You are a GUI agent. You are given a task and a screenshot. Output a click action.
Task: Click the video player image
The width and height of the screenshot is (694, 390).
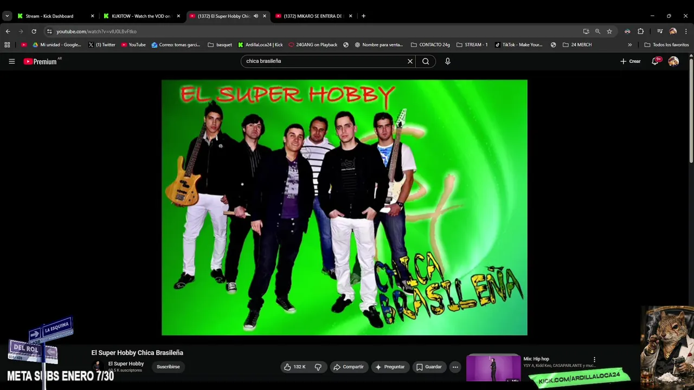click(344, 207)
